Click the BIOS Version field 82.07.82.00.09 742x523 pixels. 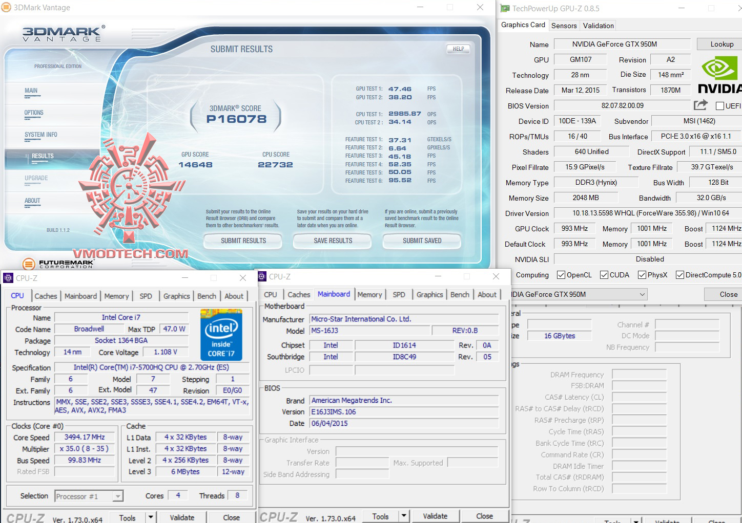click(622, 105)
